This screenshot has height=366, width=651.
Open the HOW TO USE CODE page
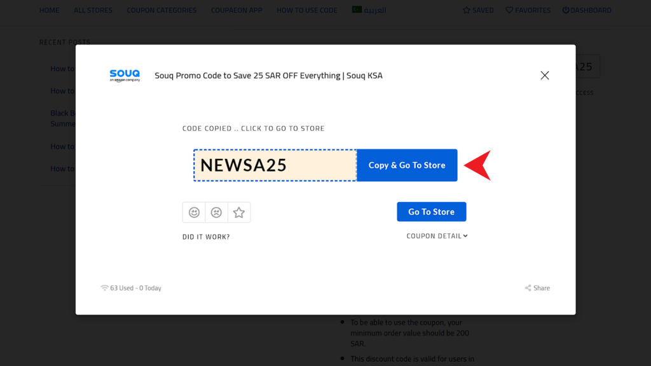(307, 10)
